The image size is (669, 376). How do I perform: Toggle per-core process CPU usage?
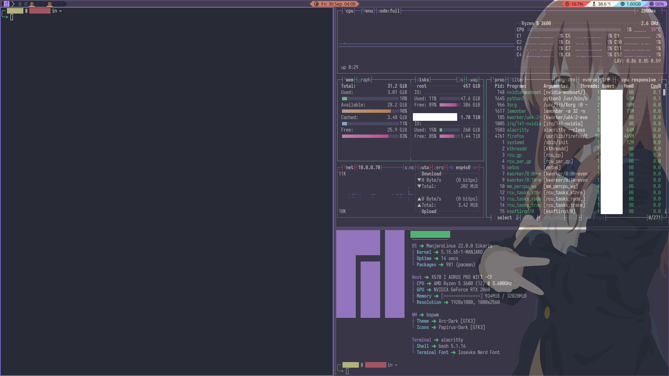pyautogui.click(x=566, y=80)
